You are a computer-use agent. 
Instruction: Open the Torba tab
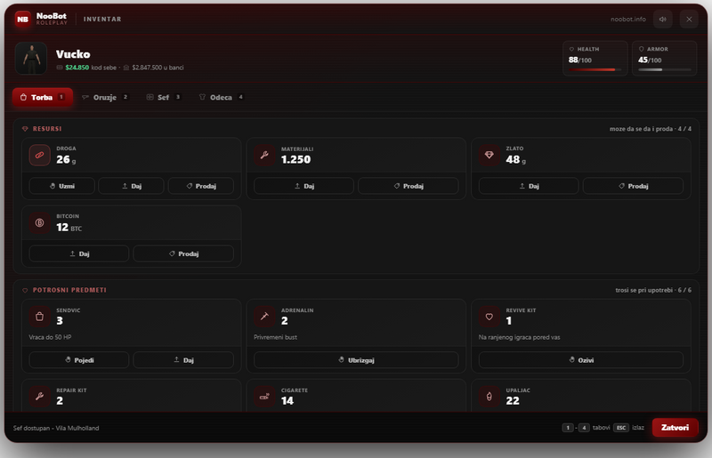click(x=42, y=97)
